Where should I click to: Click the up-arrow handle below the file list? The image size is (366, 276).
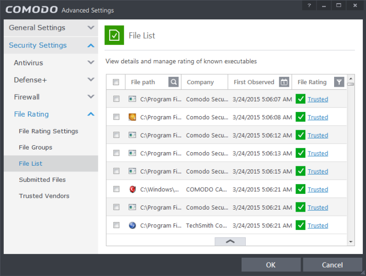(x=230, y=241)
